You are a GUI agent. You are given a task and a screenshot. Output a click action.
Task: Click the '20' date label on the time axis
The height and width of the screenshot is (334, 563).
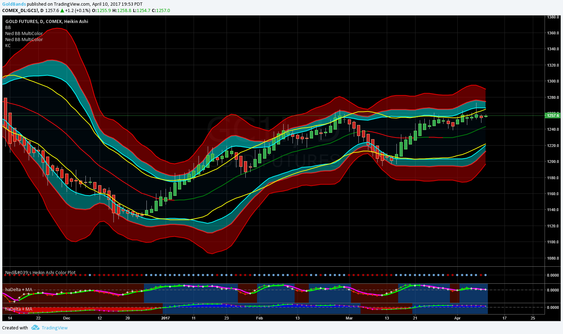128,318
